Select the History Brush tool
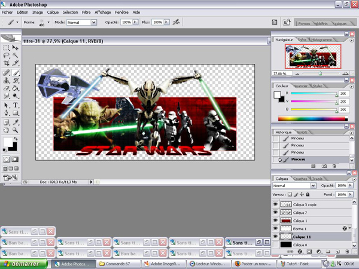Screen dimensions: 359x269 (16, 80)
